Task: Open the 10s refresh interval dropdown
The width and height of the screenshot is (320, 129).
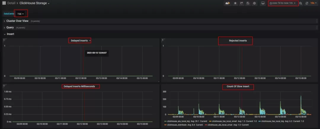Action: click(x=313, y=3)
